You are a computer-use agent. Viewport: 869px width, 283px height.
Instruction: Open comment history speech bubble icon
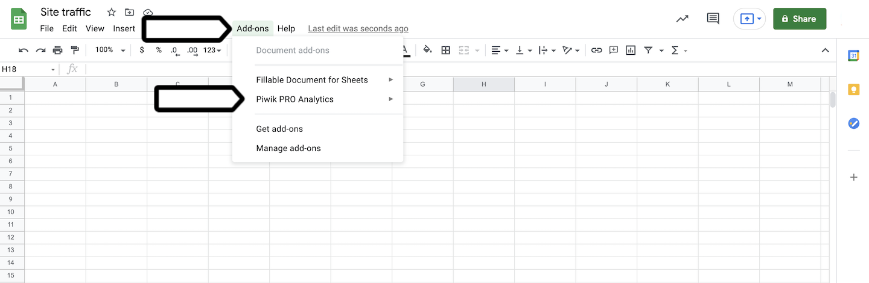pyautogui.click(x=713, y=19)
